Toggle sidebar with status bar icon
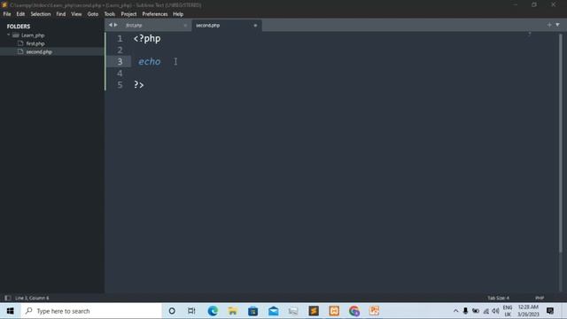Image resolution: width=567 pixels, height=319 pixels. [x=8, y=298]
